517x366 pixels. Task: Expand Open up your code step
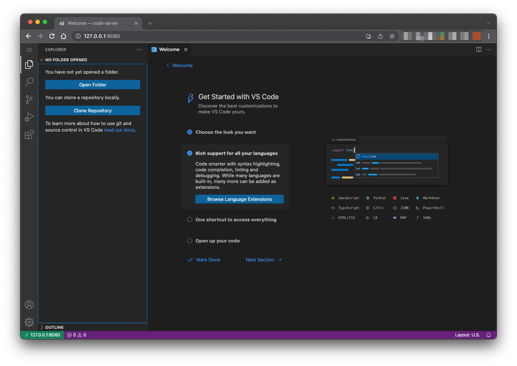[218, 241]
